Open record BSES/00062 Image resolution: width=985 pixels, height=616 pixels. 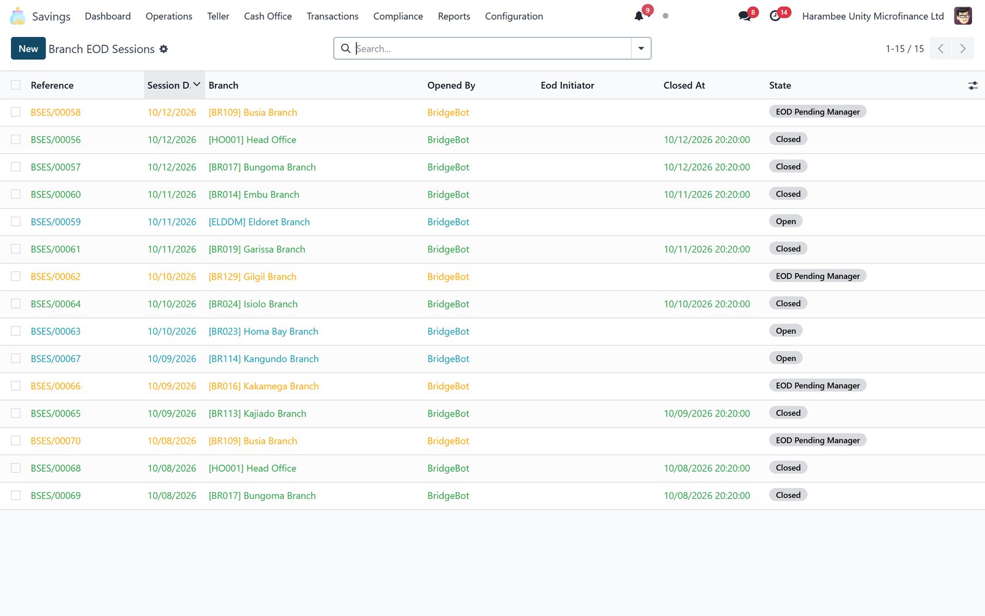[x=55, y=277]
